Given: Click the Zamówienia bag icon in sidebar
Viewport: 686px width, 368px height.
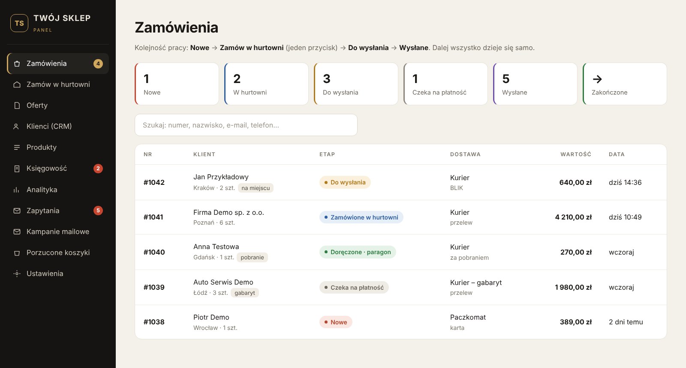Looking at the screenshot, I should pos(17,64).
